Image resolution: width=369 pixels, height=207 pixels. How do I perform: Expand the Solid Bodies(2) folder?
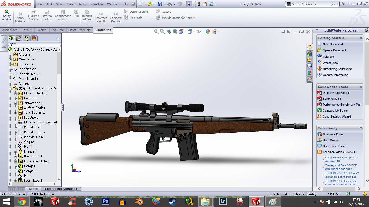pos(16,113)
